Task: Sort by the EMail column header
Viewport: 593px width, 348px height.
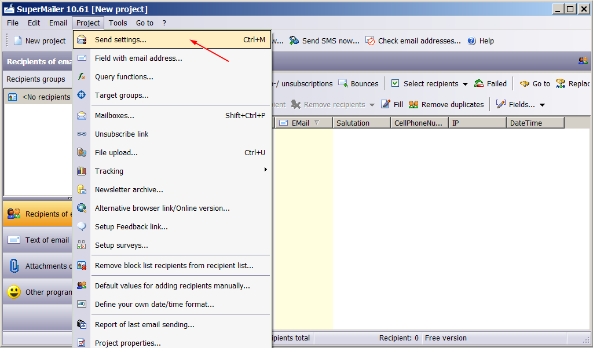Action: coord(301,123)
